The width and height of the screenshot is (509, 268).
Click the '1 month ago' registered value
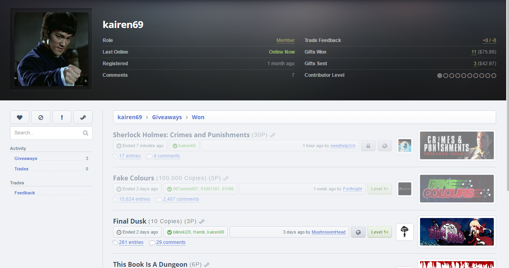tap(281, 64)
